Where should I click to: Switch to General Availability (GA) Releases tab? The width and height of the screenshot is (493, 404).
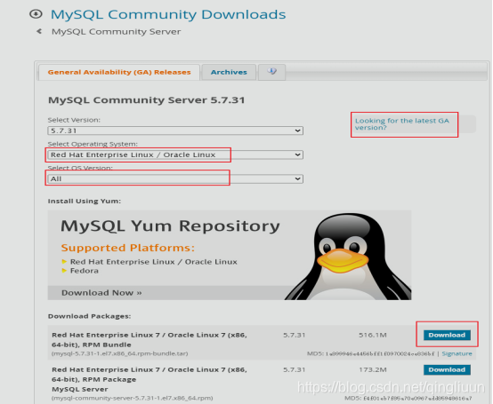pyautogui.click(x=119, y=72)
